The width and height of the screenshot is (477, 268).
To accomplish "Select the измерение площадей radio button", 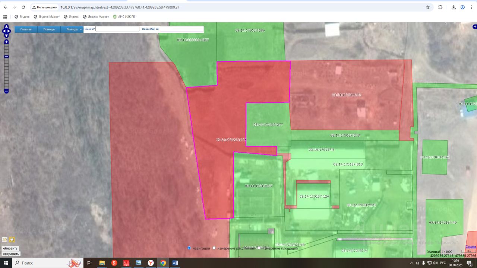I will [x=259, y=248].
